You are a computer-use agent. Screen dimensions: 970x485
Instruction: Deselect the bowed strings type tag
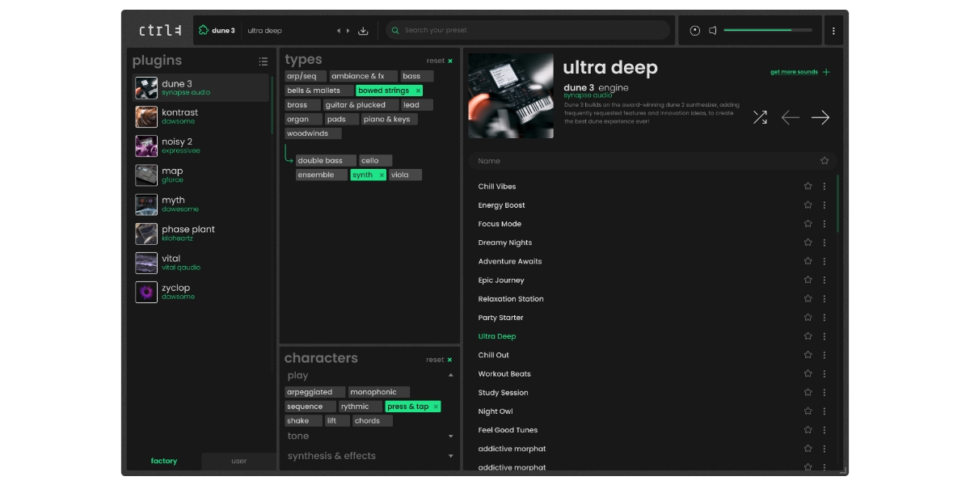coord(418,91)
